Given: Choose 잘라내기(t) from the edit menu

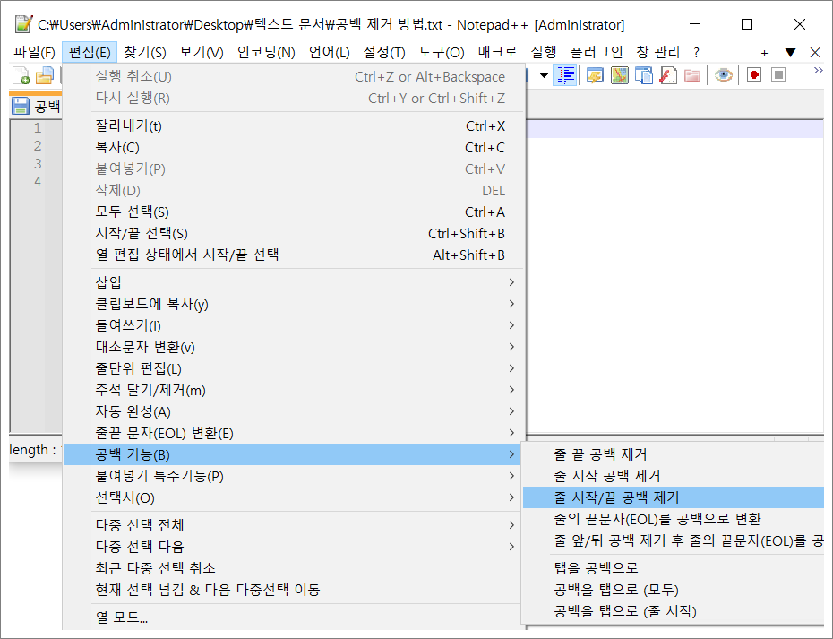Looking at the screenshot, I should (x=294, y=126).
